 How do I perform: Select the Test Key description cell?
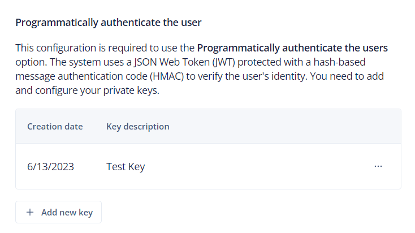click(x=126, y=167)
